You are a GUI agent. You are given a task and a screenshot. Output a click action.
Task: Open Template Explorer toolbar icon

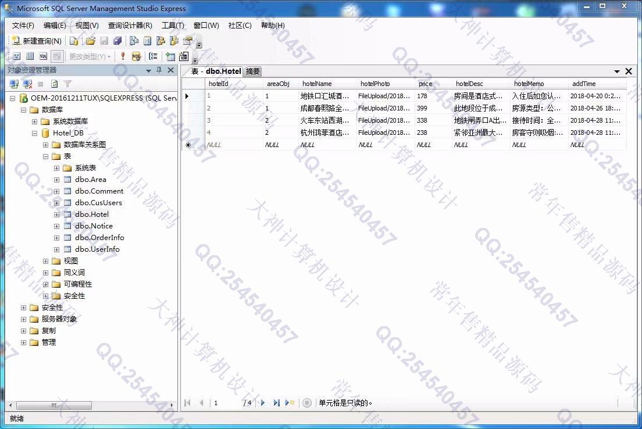click(174, 41)
